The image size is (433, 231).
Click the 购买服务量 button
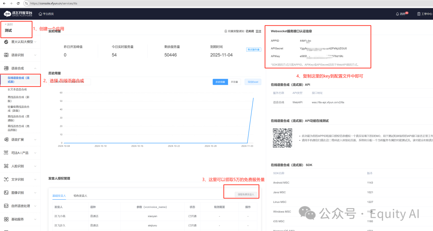pyautogui.click(x=253, y=50)
